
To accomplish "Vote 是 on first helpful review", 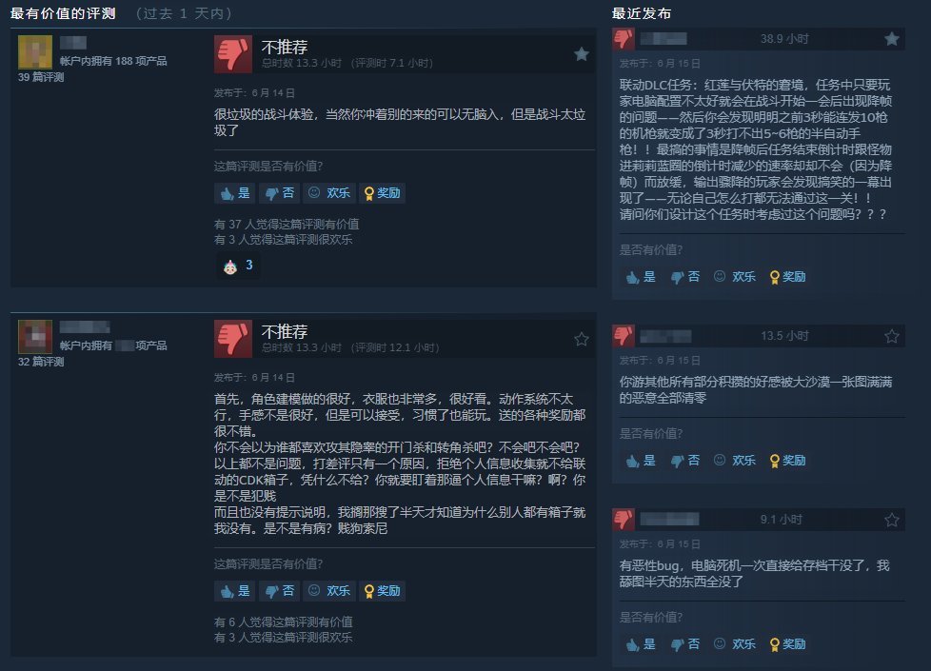I will 235,193.
